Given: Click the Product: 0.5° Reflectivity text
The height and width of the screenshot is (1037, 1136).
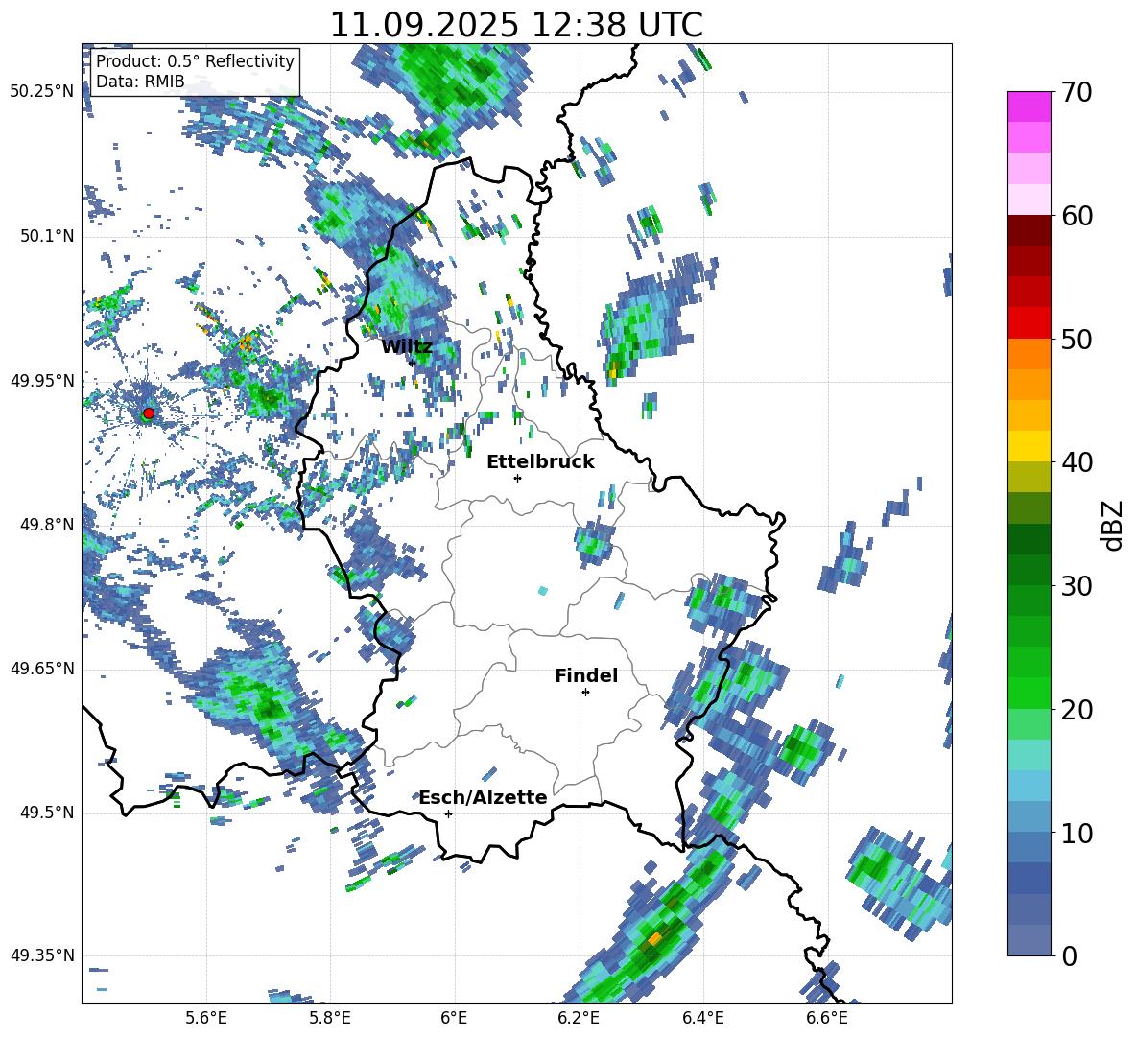Looking at the screenshot, I should [x=195, y=60].
